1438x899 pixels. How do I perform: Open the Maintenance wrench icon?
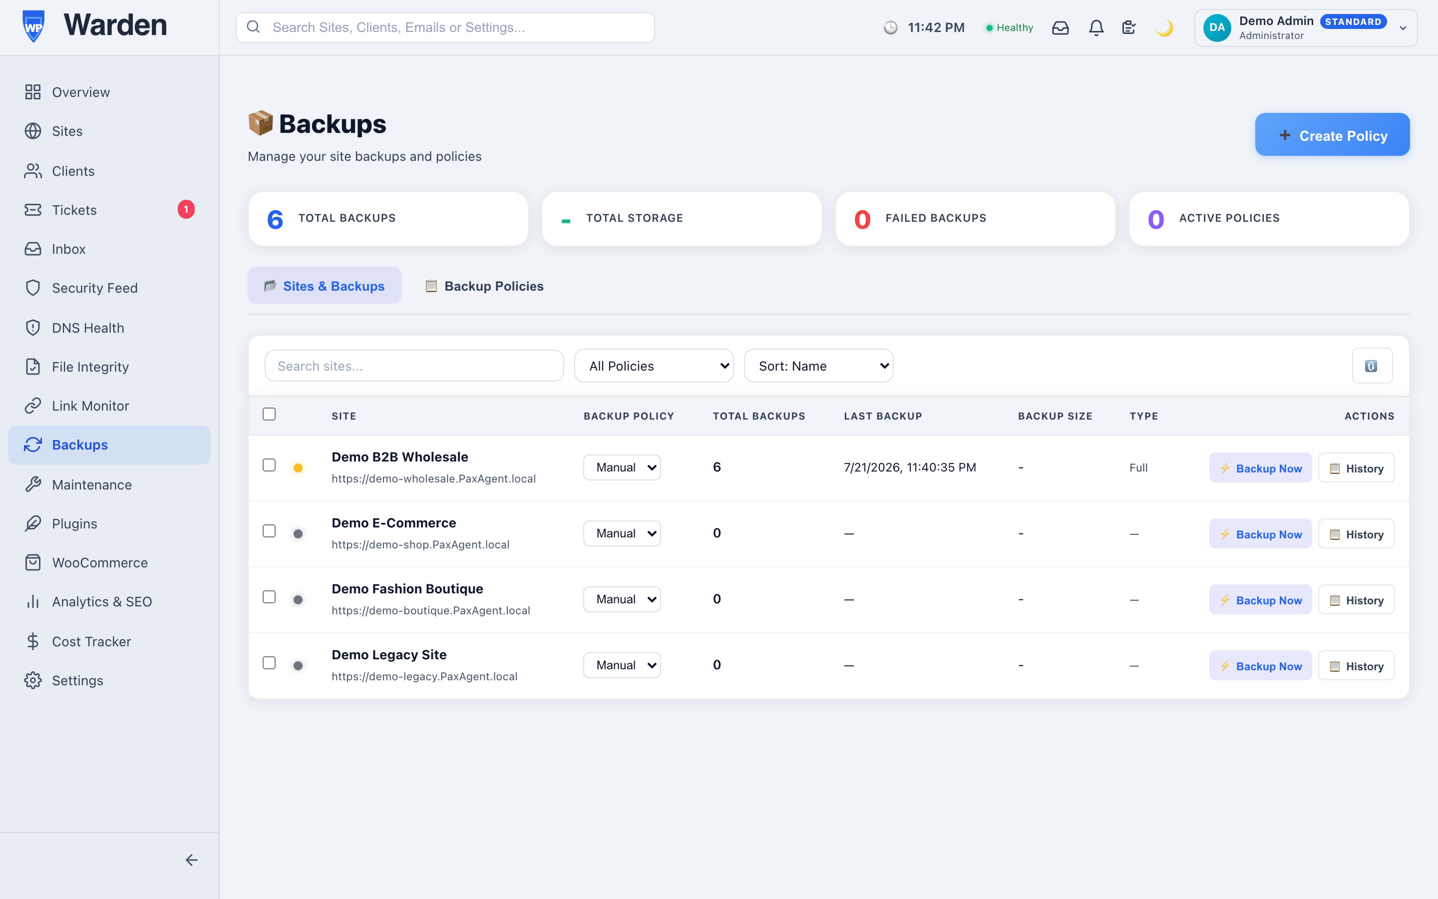(x=32, y=484)
